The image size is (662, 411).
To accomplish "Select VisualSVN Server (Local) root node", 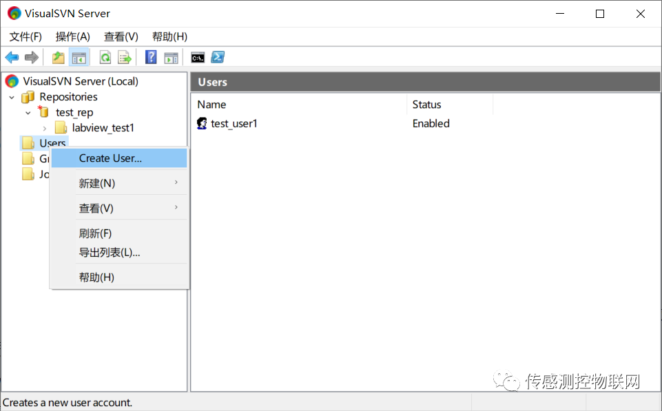I will point(80,81).
